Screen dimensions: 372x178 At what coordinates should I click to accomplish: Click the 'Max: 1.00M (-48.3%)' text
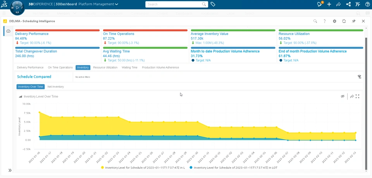pyautogui.click(x=210, y=43)
